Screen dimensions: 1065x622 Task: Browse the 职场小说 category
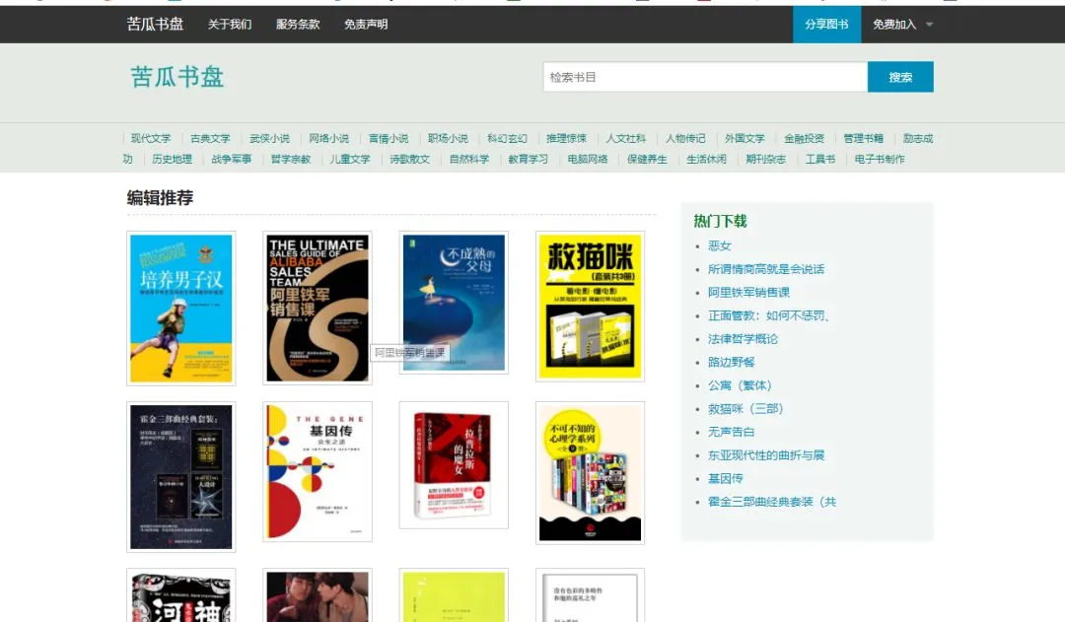tap(448, 139)
